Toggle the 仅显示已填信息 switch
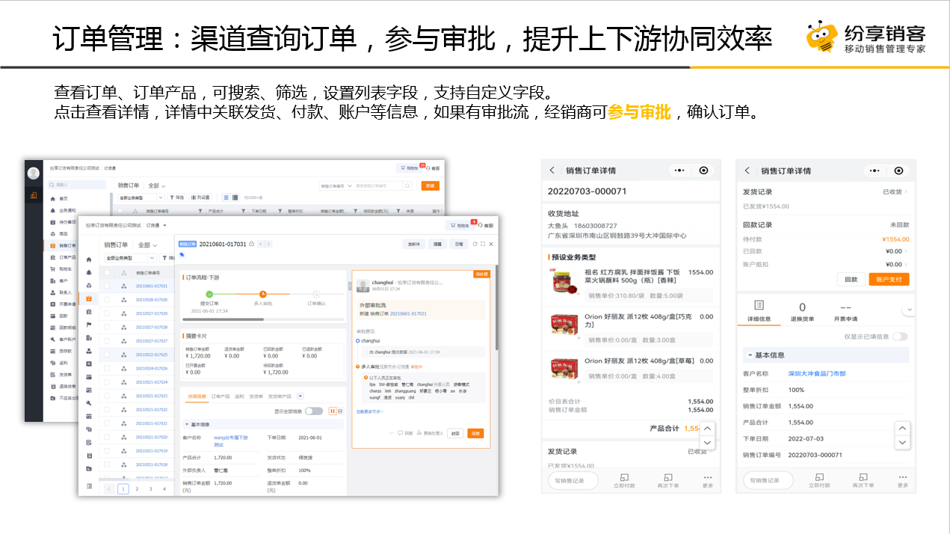The height and width of the screenshot is (534, 950). [x=900, y=337]
